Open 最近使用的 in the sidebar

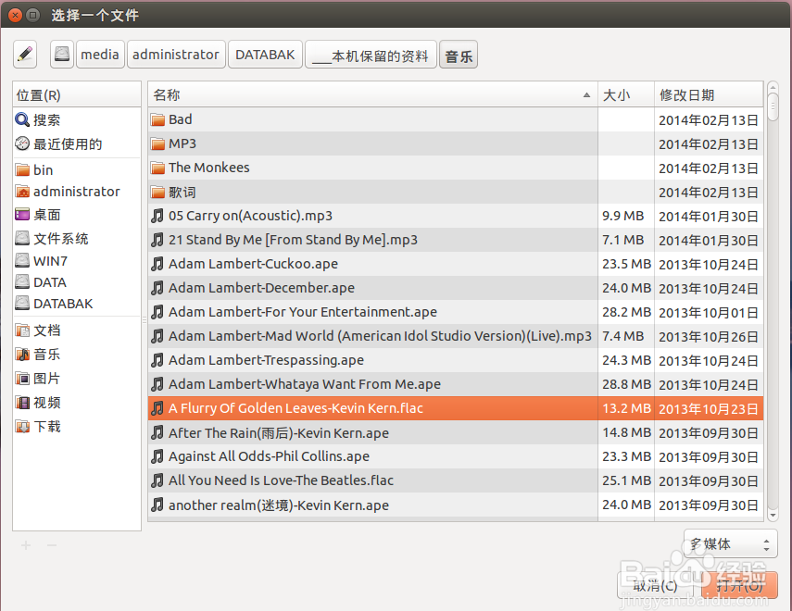point(76,143)
